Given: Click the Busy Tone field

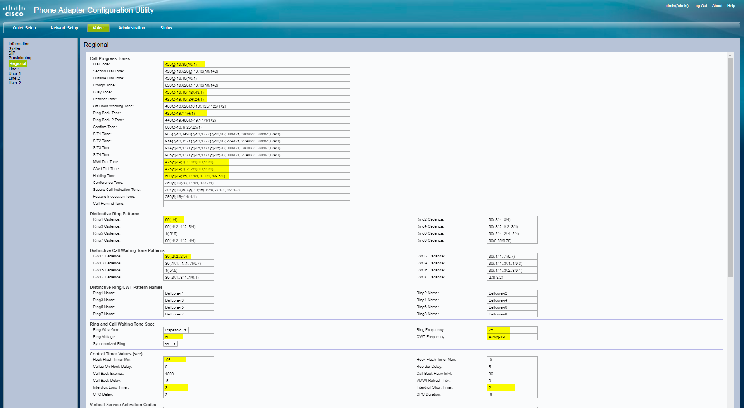Looking at the screenshot, I should click(x=256, y=92).
